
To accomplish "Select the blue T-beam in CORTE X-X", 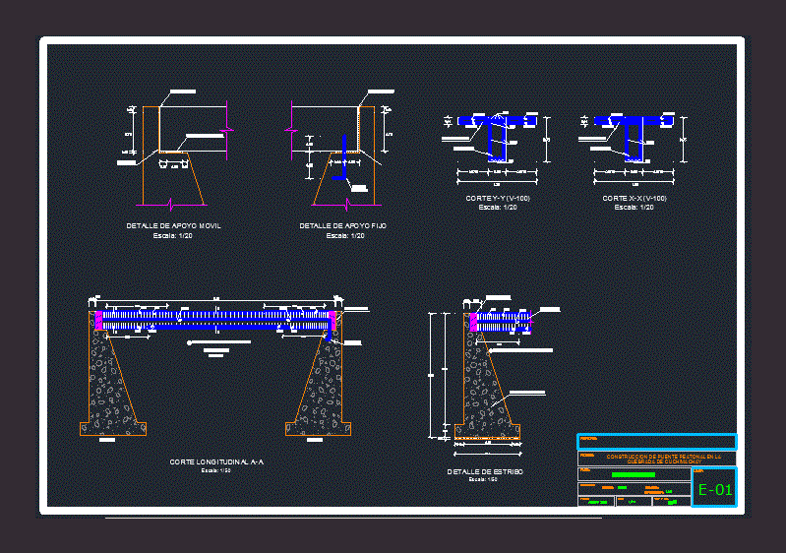I will pos(634,137).
